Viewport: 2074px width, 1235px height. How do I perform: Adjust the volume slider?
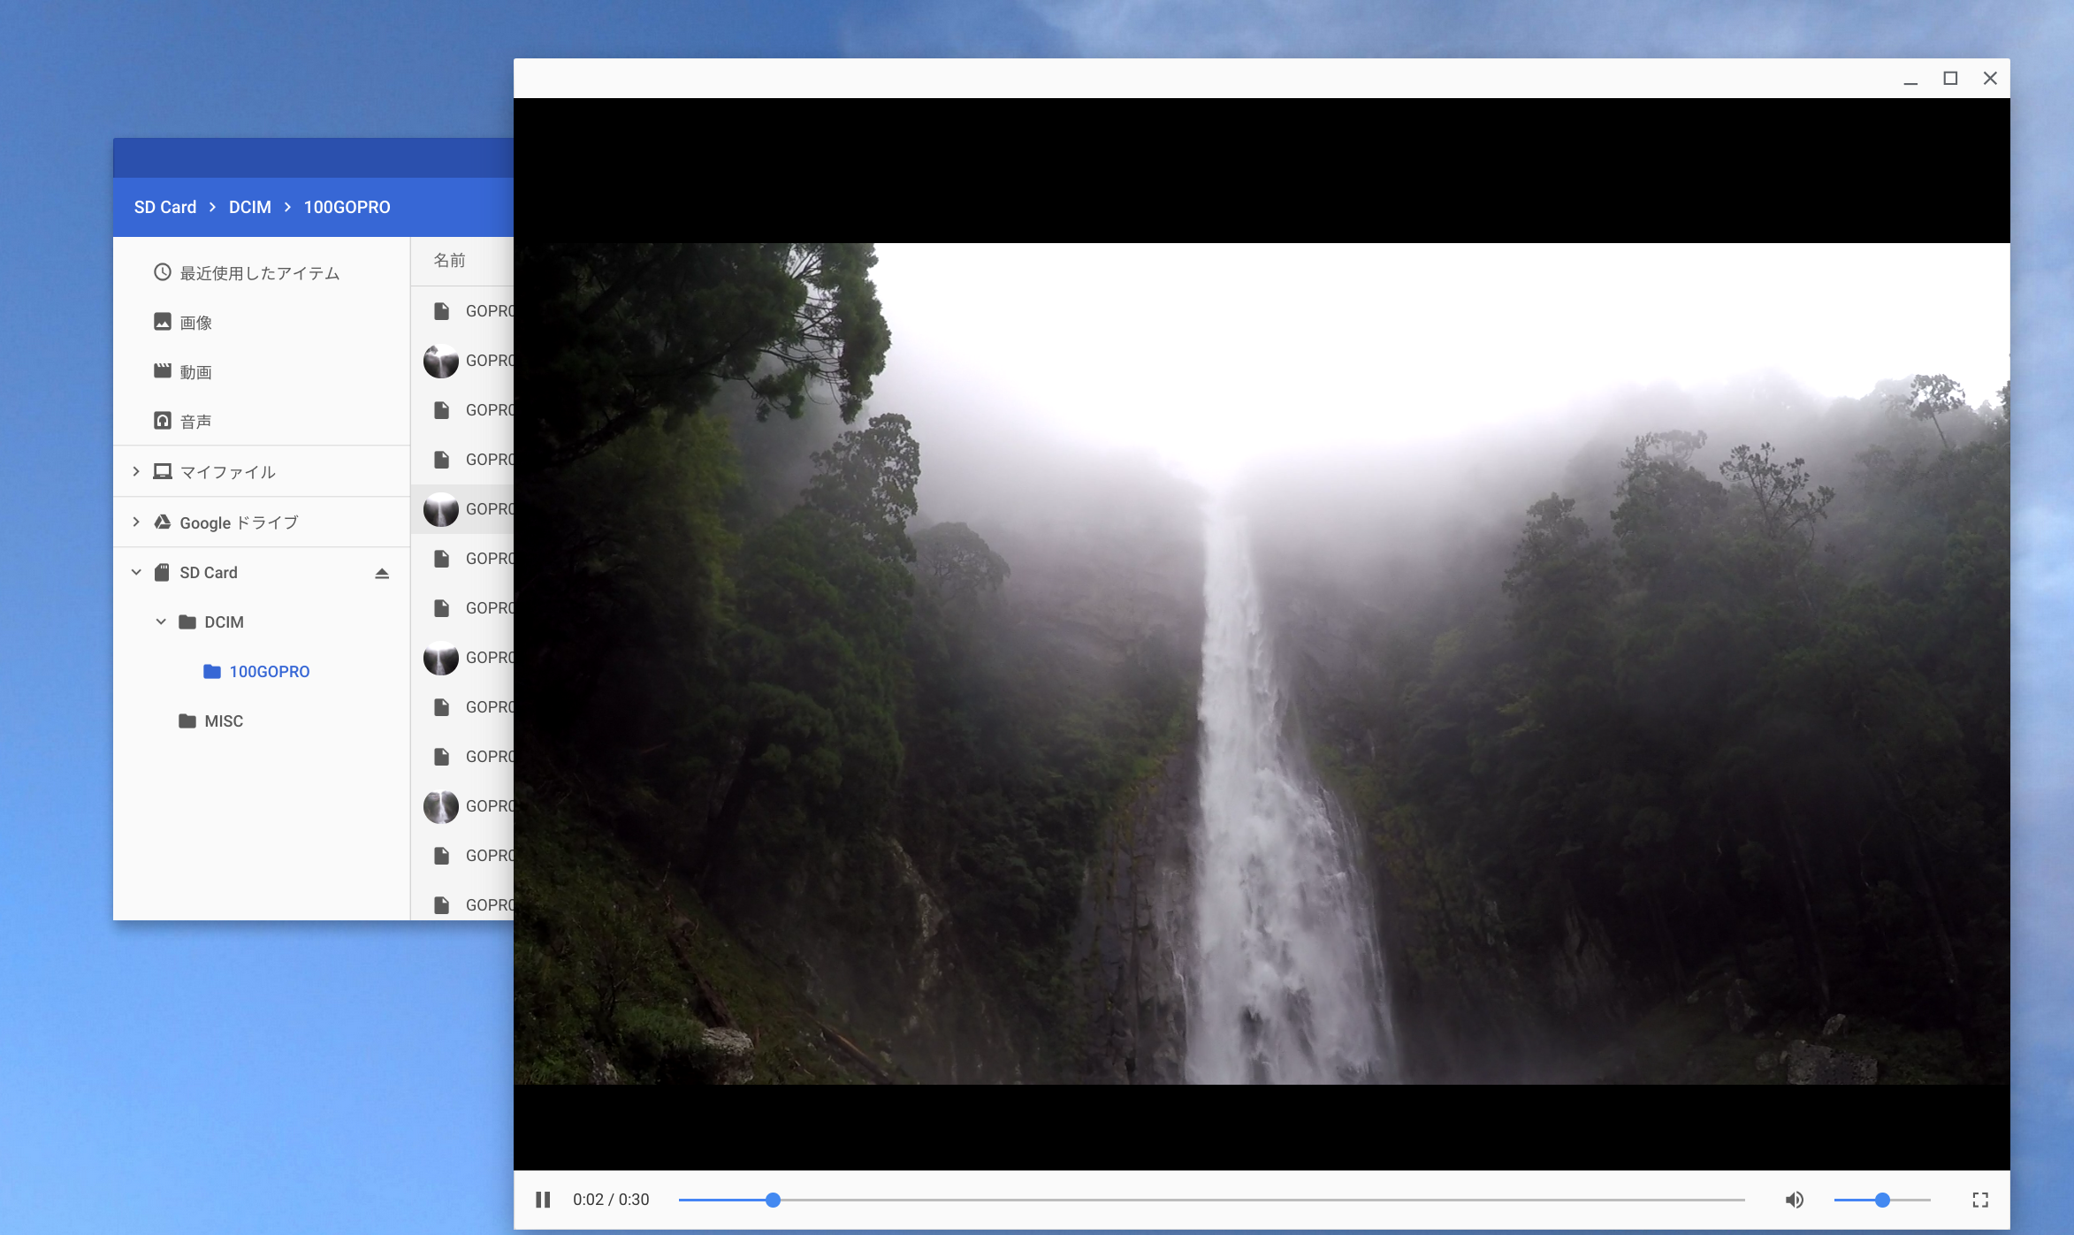[x=1885, y=1200]
